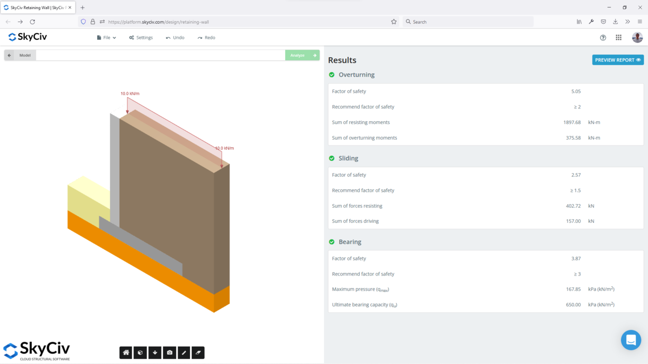Toggle the 3D cube render mode icon

point(140,352)
